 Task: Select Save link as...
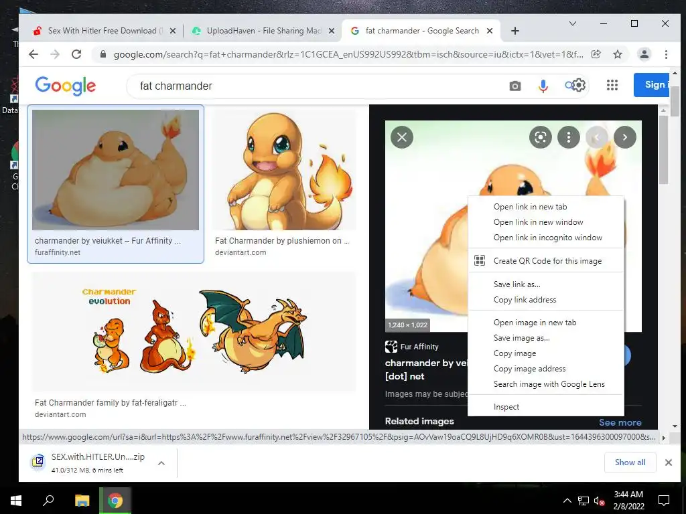click(x=545, y=284)
